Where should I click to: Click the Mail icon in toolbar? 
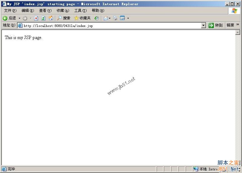click(106, 18)
